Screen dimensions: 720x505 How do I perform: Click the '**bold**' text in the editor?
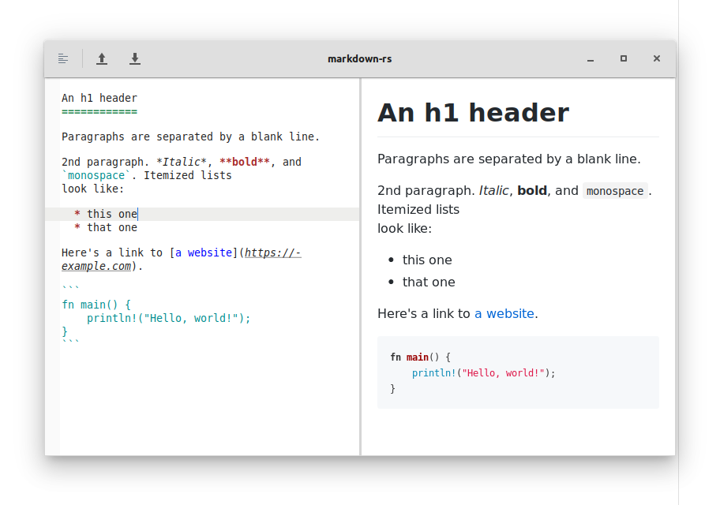(x=244, y=162)
